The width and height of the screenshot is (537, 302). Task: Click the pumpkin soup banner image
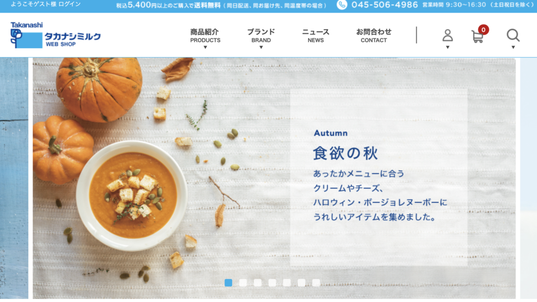pyautogui.click(x=274, y=178)
